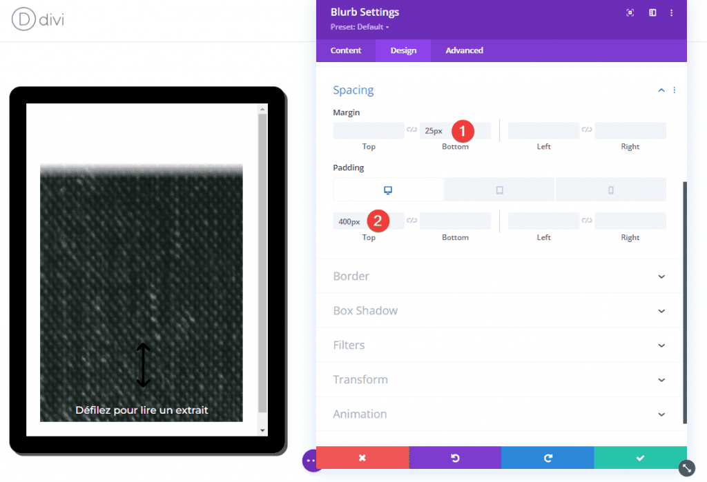Expand the Animation section
Viewport: 707px width, 482px height.
[x=500, y=414]
